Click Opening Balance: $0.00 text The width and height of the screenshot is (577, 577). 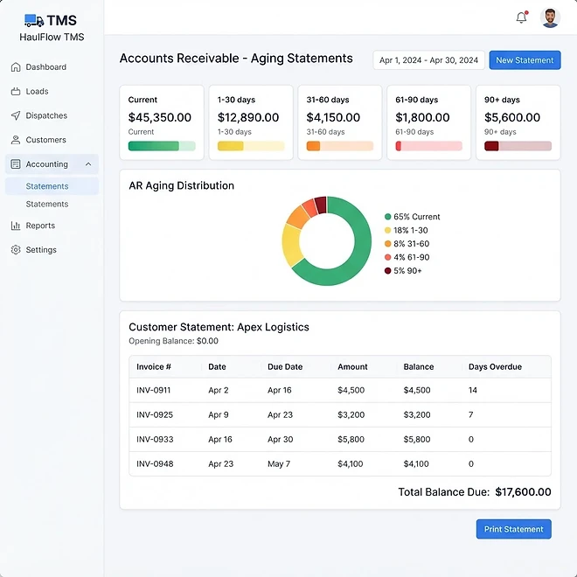173,341
